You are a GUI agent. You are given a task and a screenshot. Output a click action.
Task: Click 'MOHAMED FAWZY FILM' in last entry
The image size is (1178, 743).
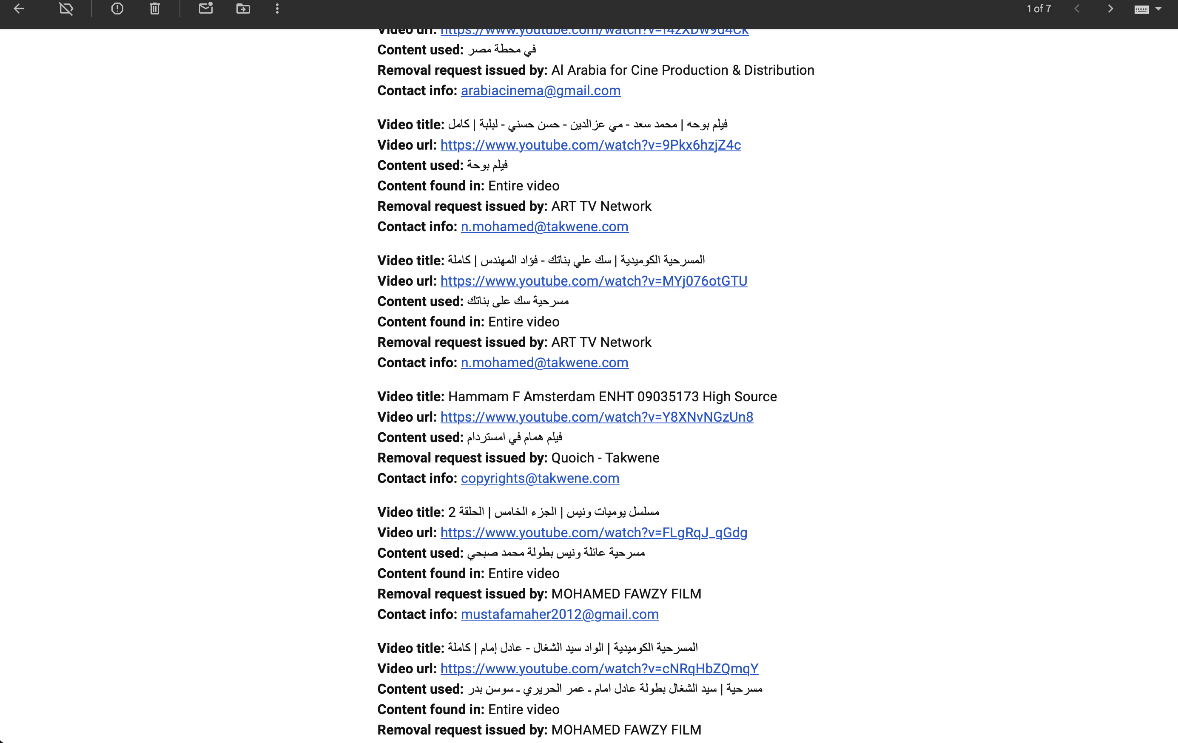(626, 730)
